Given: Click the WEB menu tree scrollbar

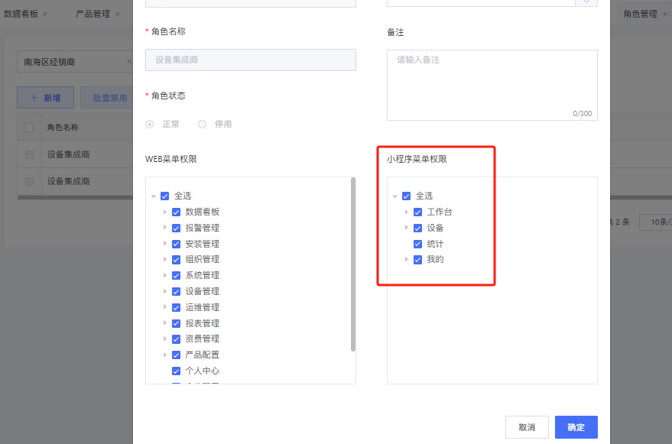Looking at the screenshot, I should pyautogui.click(x=353, y=264).
